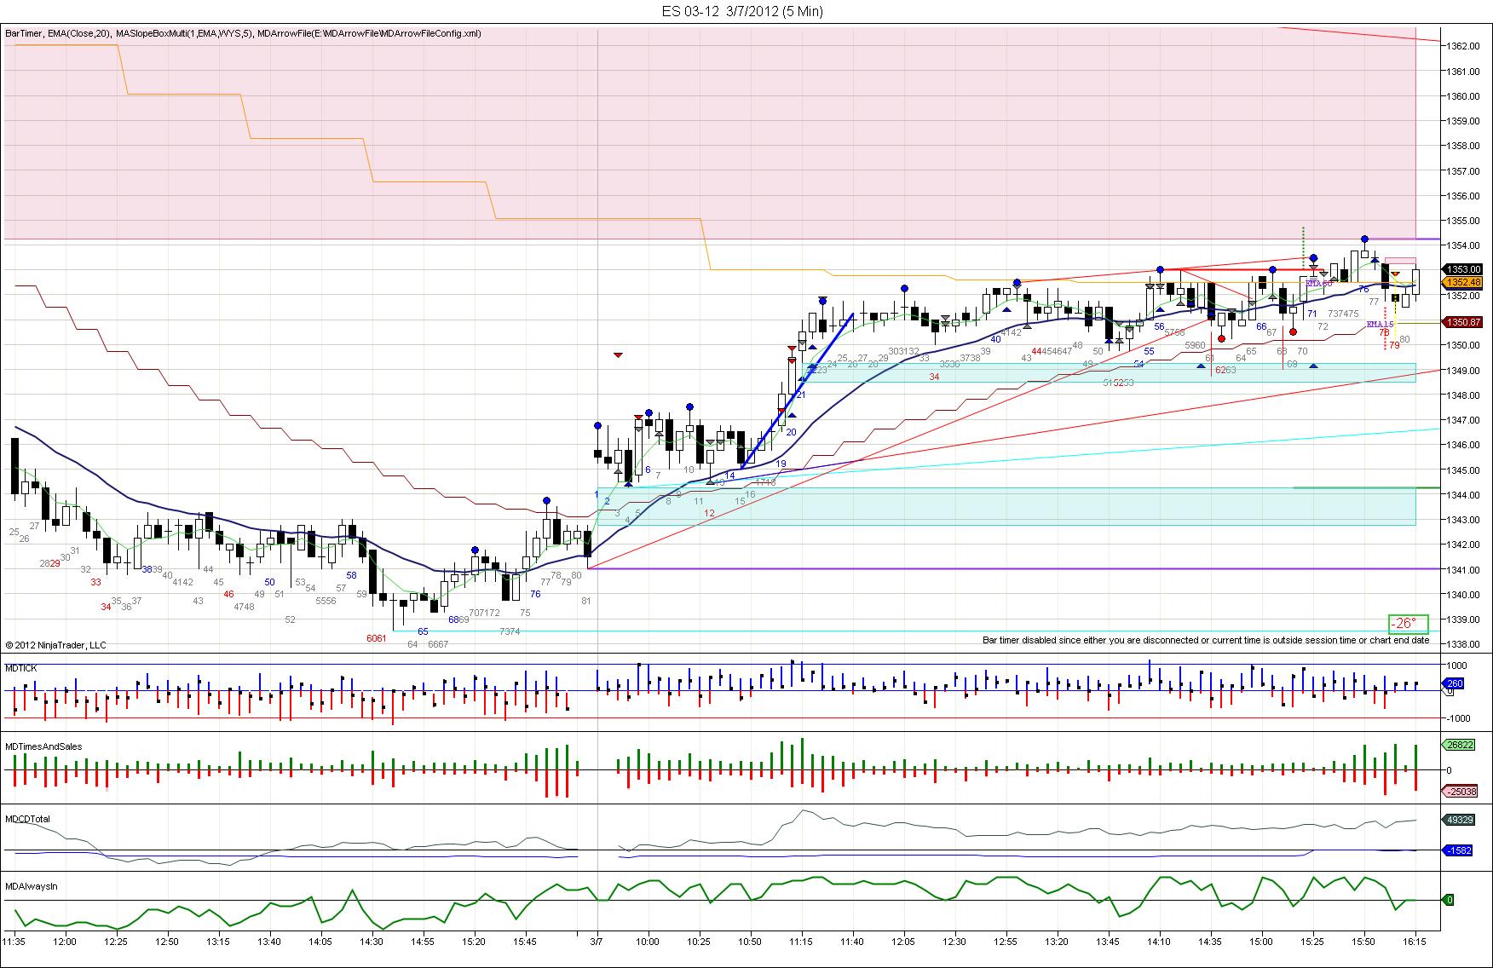This screenshot has width=1493, height=968.
Task: Click the 12:00 time axis label
Action: point(65,942)
